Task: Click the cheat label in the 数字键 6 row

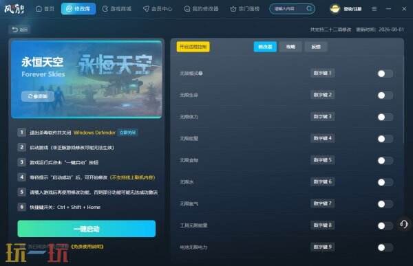Action: pos(187,182)
